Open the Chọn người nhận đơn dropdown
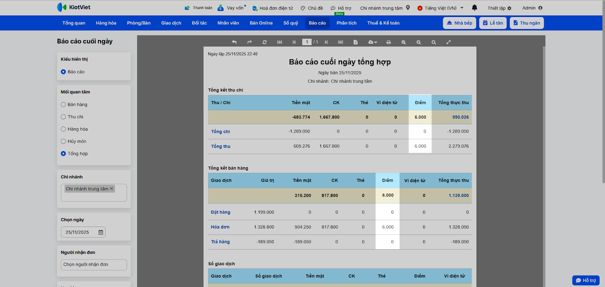 93,265
